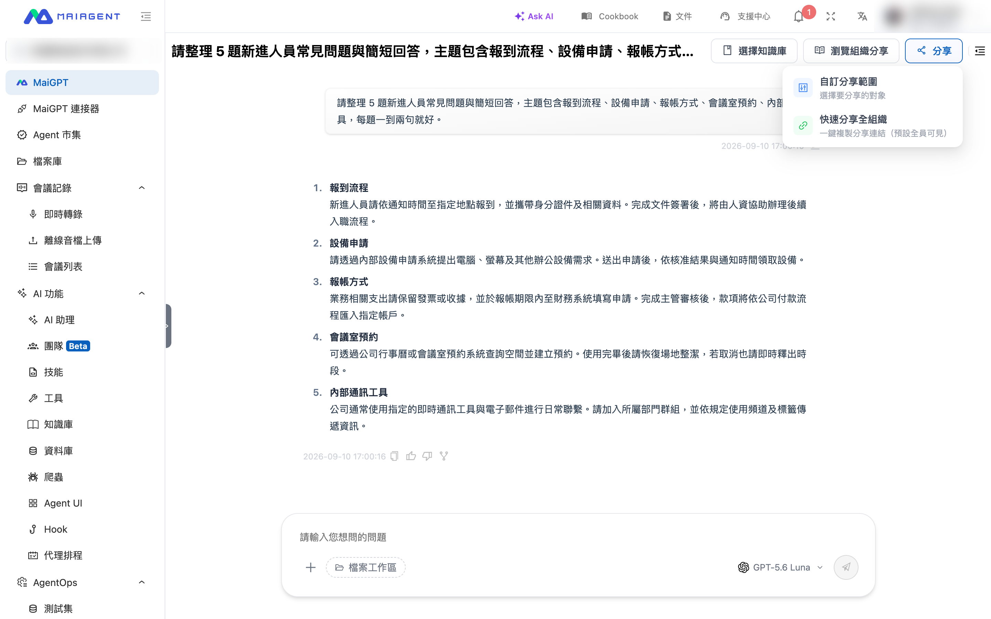Send the message with paper plane
The height and width of the screenshot is (619, 991).
coord(846,567)
